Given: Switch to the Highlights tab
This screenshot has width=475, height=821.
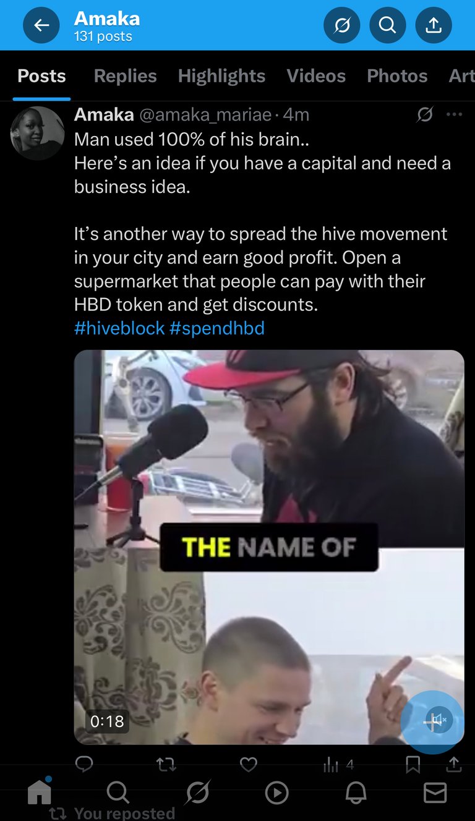Looking at the screenshot, I should pos(221,76).
